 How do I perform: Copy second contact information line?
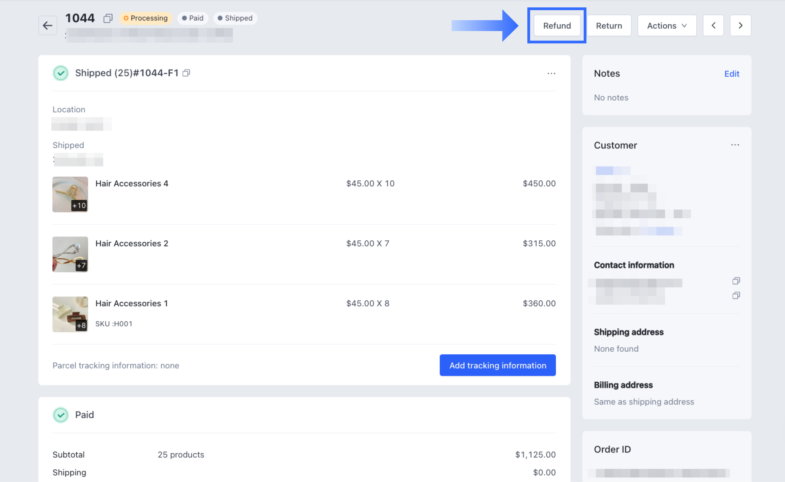click(736, 295)
